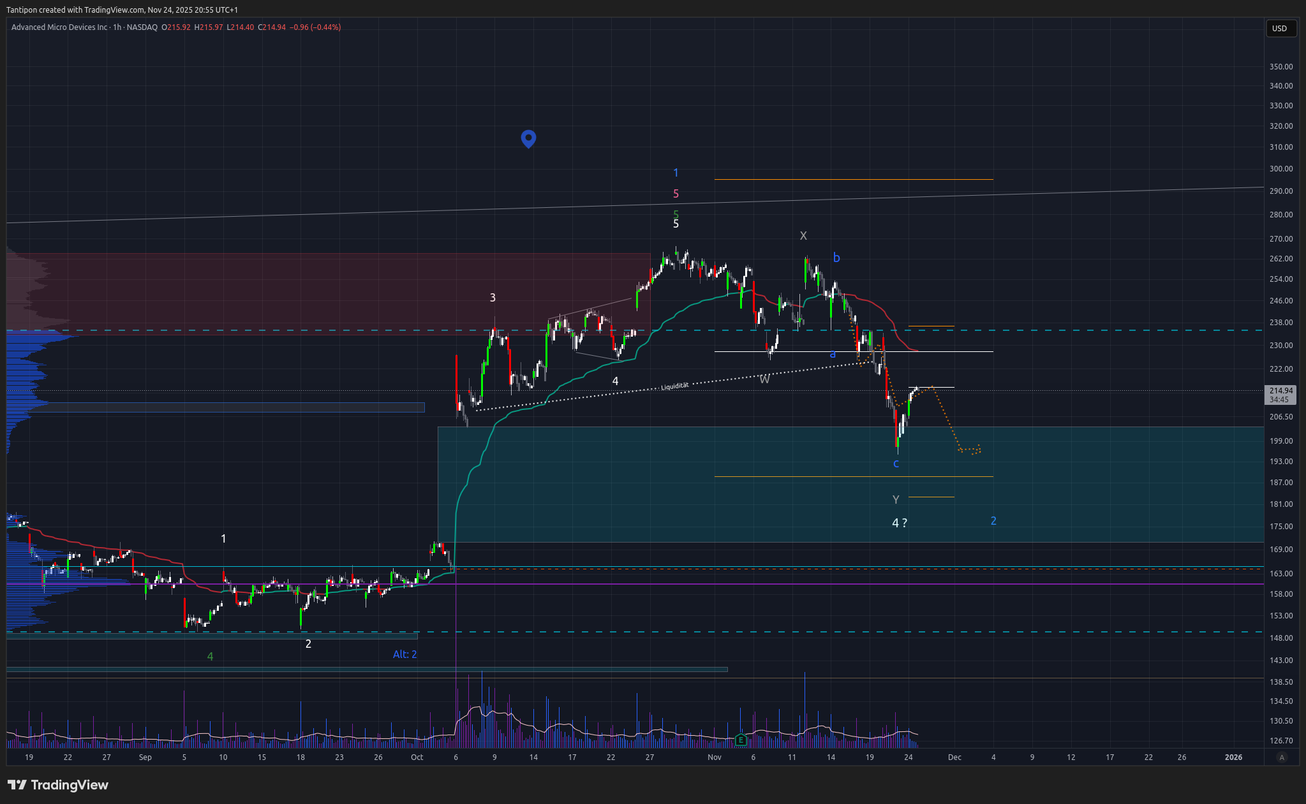The image size is (1306, 804).
Task: Click the gray 'W' wave label
Action: [x=764, y=379]
